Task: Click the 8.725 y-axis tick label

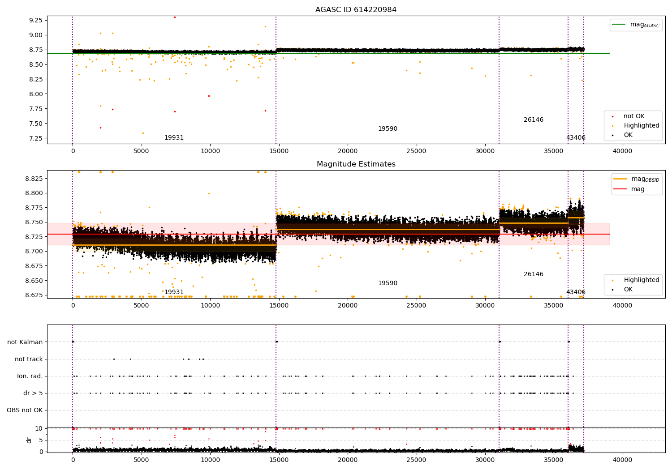Action: [34, 237]
